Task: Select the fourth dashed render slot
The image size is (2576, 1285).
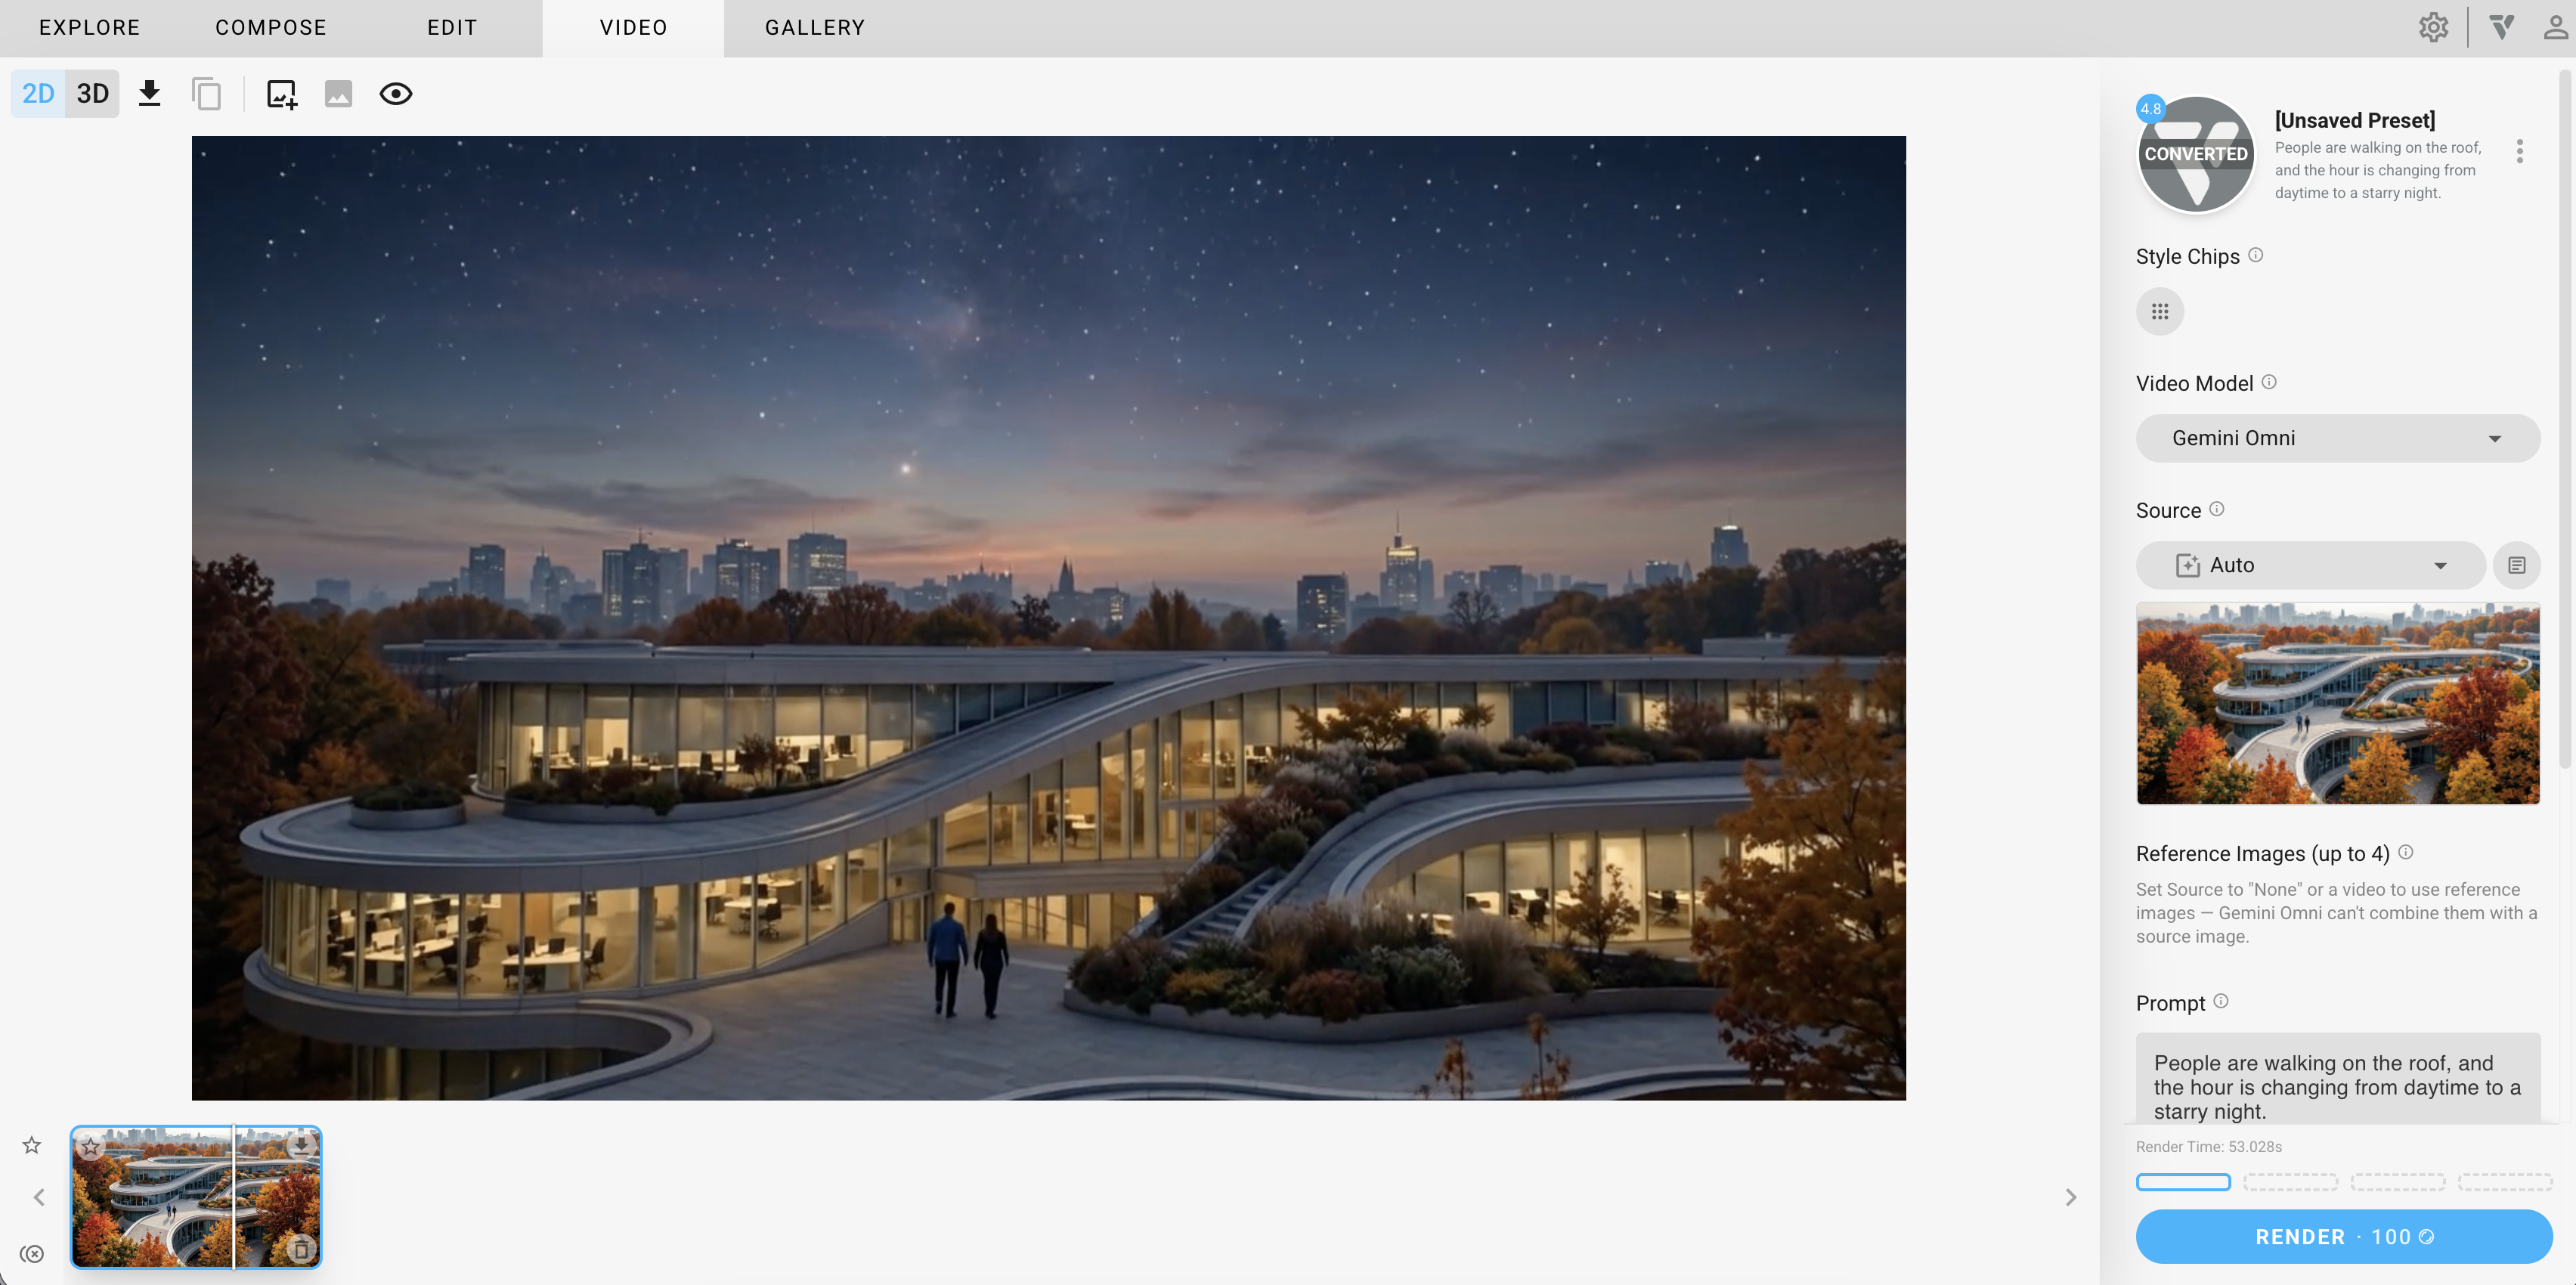Action: coord(2505,1182)
